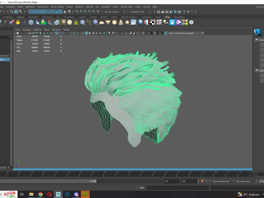Toggle the viewport grid button
The image size is (264, 198).
[57, 33]
